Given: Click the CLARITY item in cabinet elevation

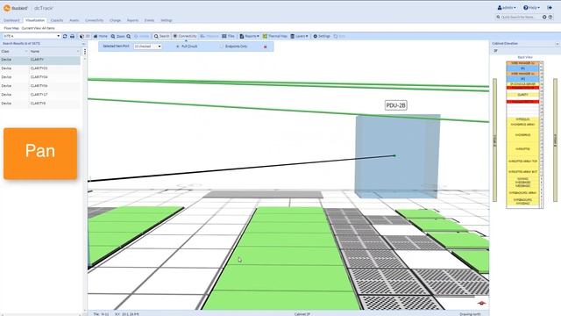Looking at the screenshot, I should tap(522, 95).
